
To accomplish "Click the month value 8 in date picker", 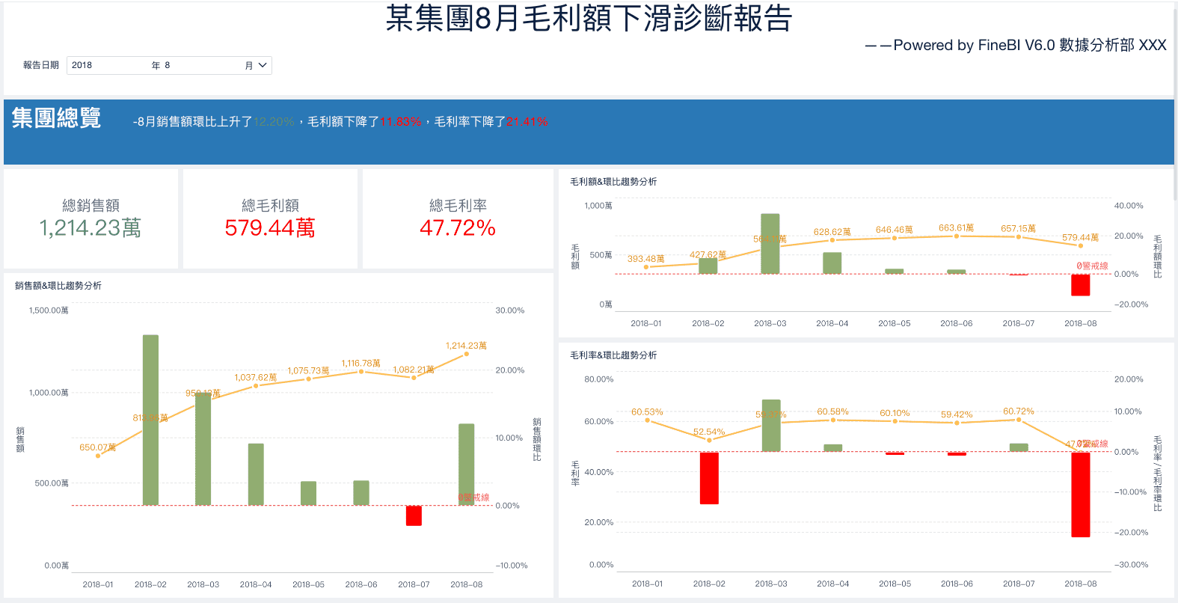I will pos(168,65).
